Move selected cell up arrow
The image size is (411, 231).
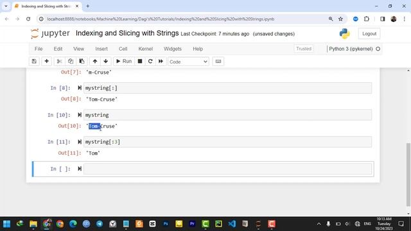click(95, 62)
